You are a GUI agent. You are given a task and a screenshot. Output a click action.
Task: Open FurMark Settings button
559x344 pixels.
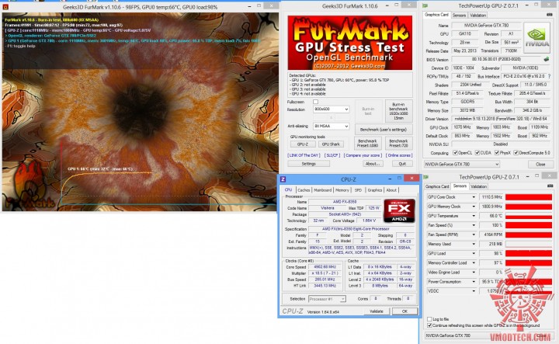click(x=309, y=164)
